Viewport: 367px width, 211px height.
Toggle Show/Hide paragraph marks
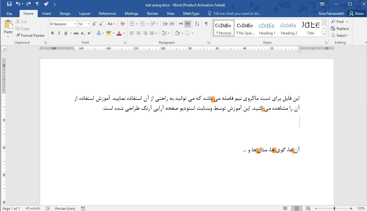206,24
